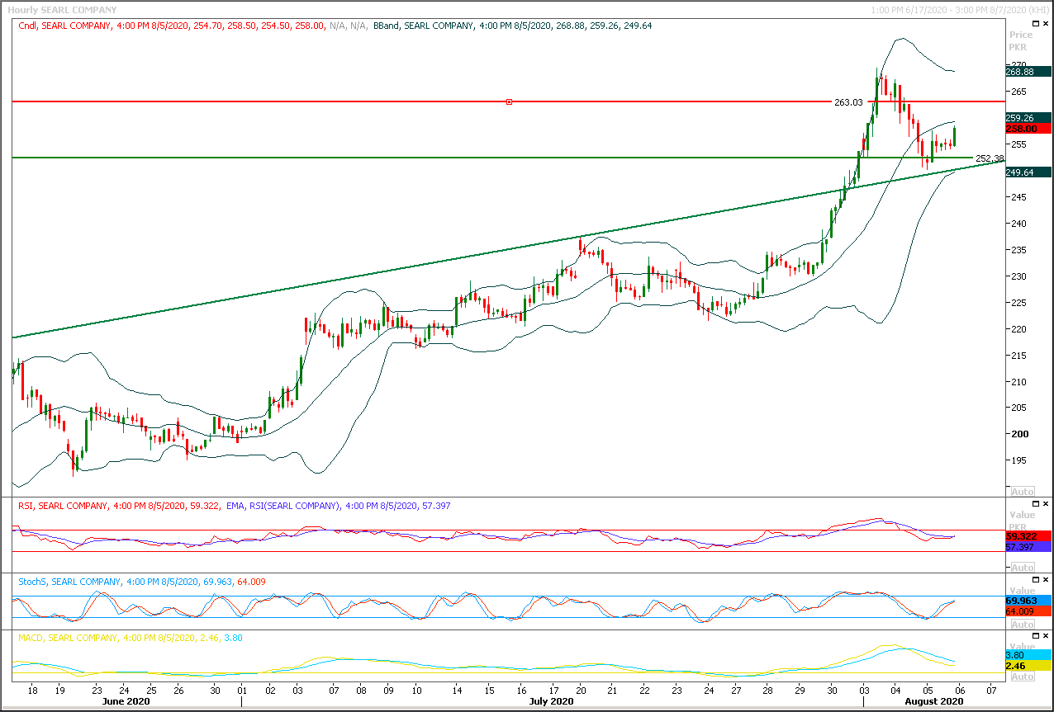This screenshot has height=712, width=1054.
Task: Click Auto scale button in price pane
Action: (x=1023, y=491)
